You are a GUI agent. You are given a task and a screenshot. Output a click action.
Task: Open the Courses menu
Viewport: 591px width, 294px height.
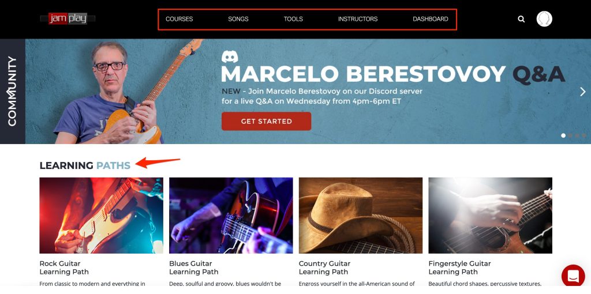(179, 19)
